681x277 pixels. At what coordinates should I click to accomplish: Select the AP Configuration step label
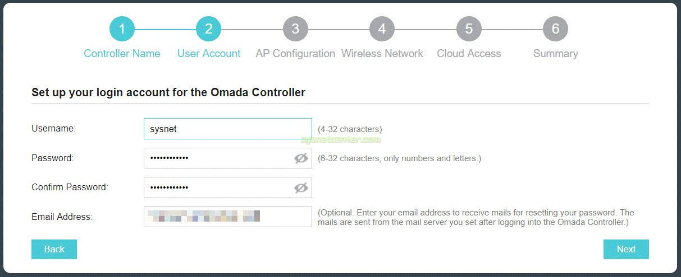coord(295,54)
